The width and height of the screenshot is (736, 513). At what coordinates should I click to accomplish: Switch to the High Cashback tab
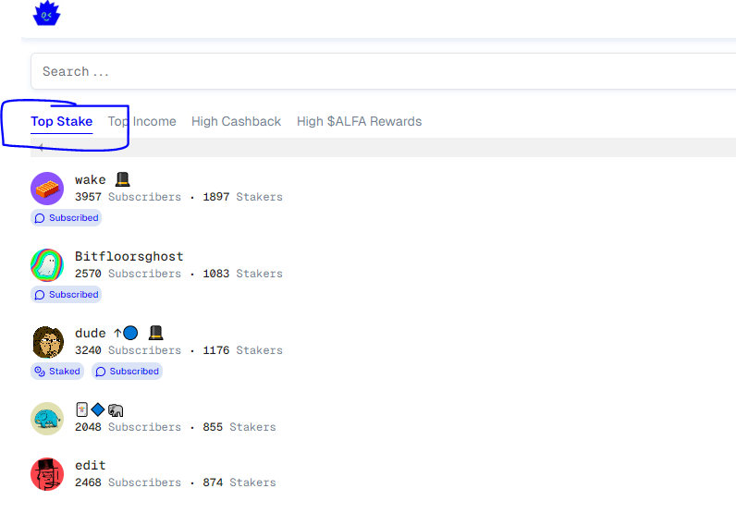[x=236, y=122]
